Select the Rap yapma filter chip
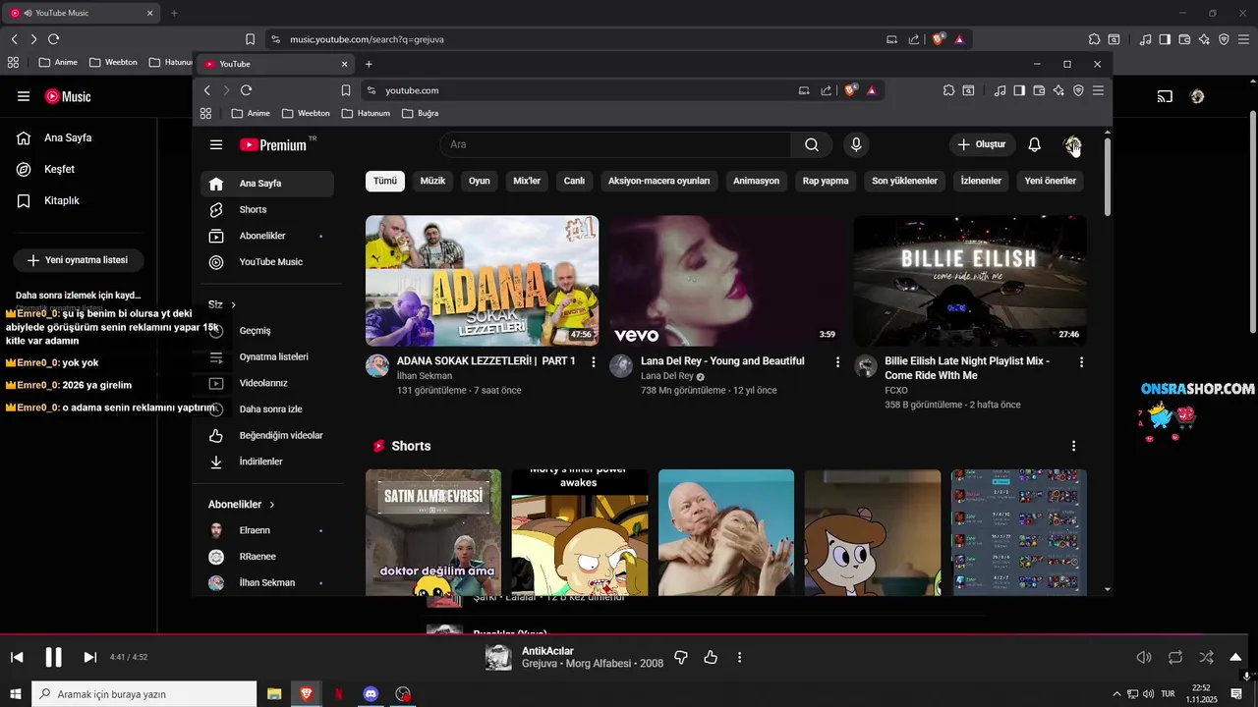This screenshot has height=707, width=1258. pos(826,181)
